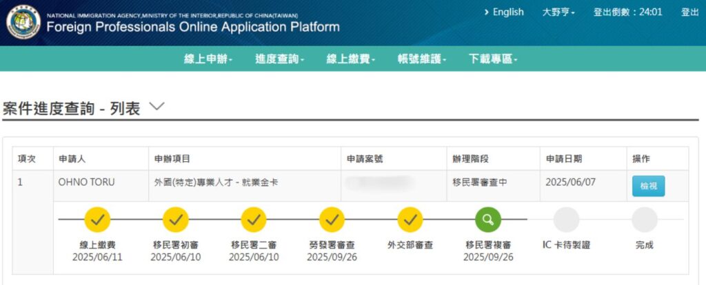Click the 外交部審查 checkmark step icon
This screenshot has width=706, height=285.
[x=410, y=220]
